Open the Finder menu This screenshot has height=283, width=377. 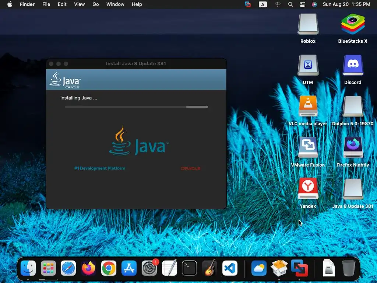[x=27, y=4]
